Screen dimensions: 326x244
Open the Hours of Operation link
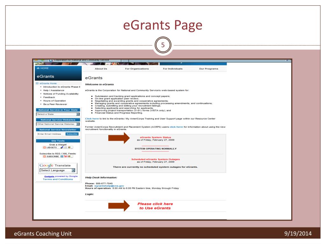[x=54, y=101]
